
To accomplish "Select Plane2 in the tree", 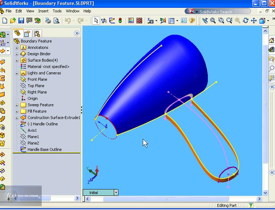I will point(33,143).
